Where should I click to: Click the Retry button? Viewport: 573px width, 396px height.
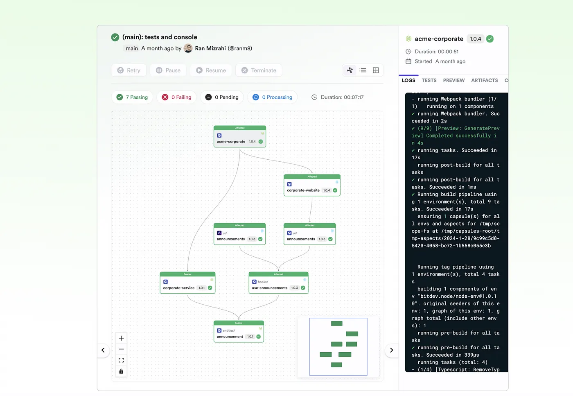coord(129,70)
